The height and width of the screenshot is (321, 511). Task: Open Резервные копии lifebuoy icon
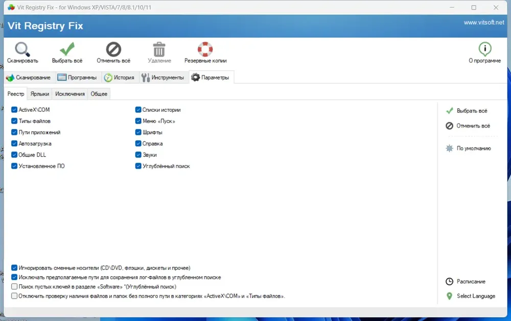tap(205, 50)
